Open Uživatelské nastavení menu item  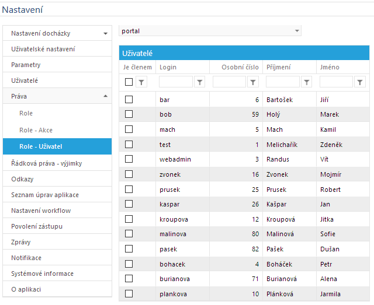click(x=57, y=49)
